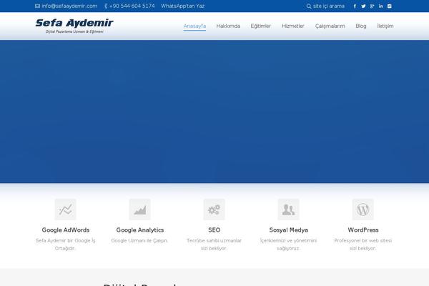This screenshot has height=286, width=429.
Task: Click the Google Analytics area chart icon
Action: pyautogui.click(x=140, y=209)
